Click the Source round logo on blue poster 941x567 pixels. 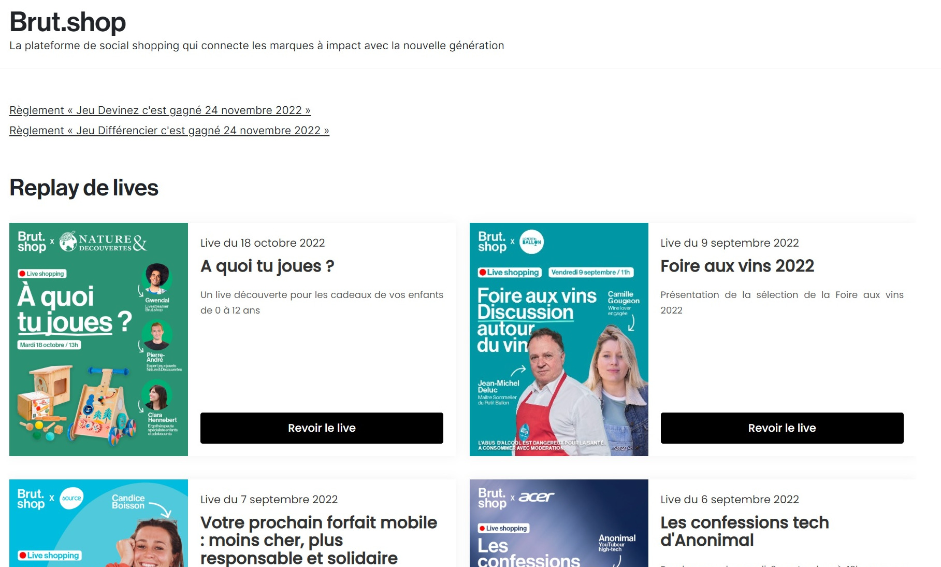pyautogui.click(x=71, y=499)
